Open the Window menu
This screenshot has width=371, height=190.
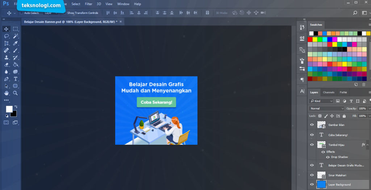123,4
